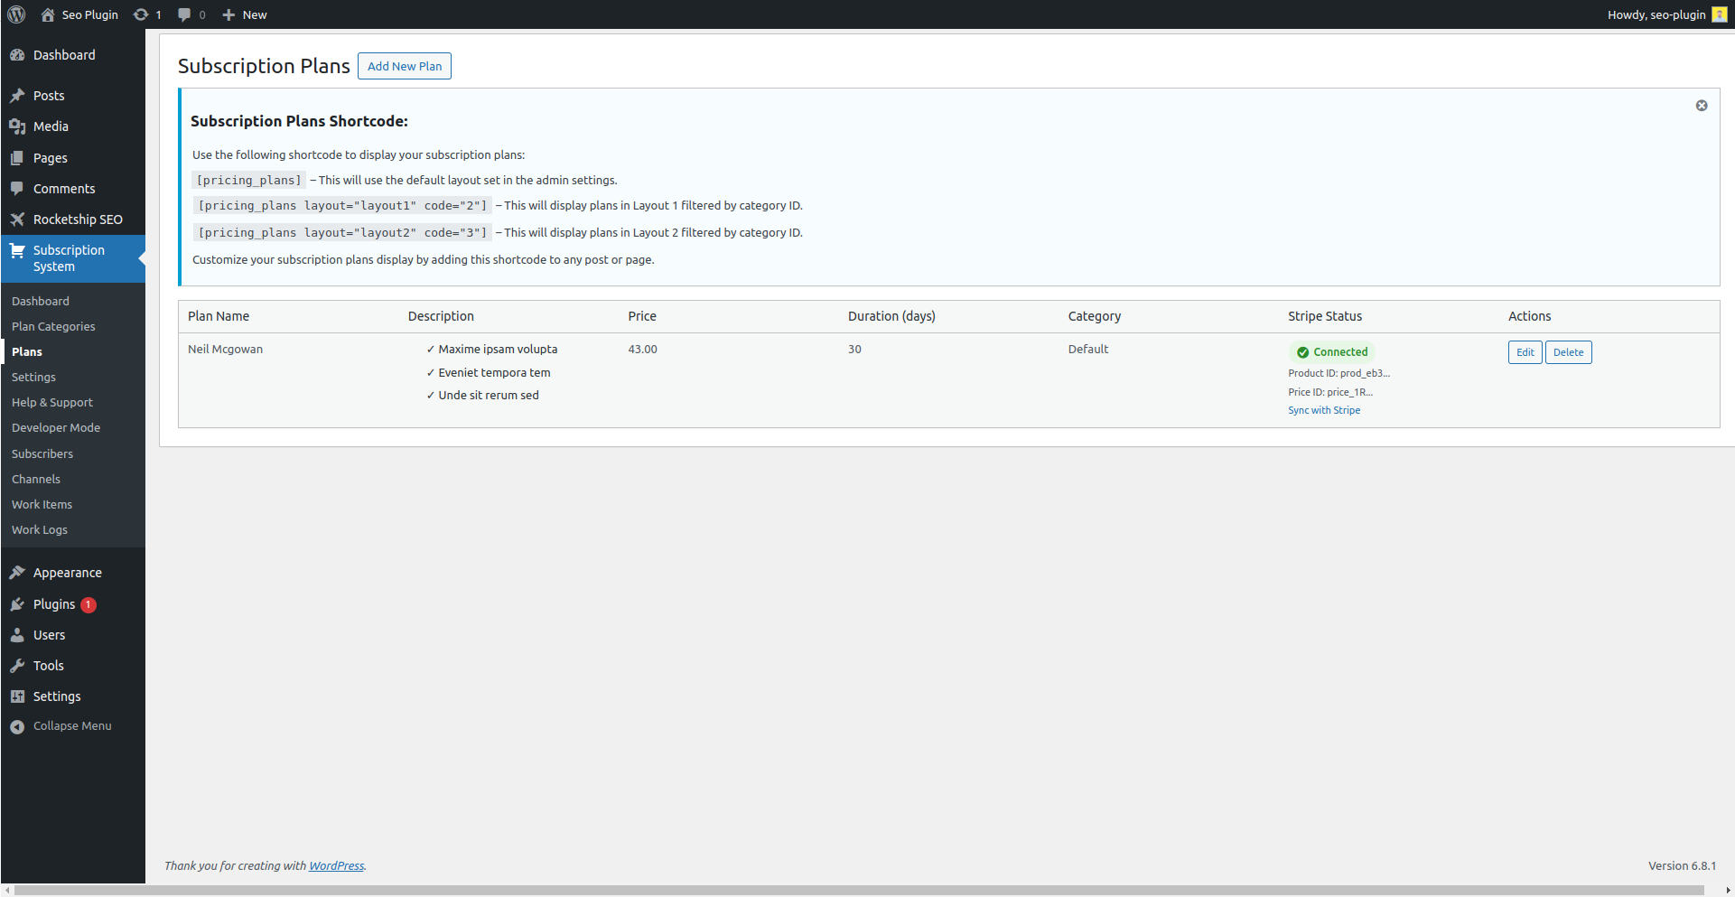Click the scrollbar left arrow
1735x897 pixels.
coord(7,891)
